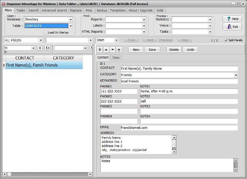Image resolution: width=247 pixels, height=179 pixels.
Task: Open the Replace tab
Action: [x=76, y=10]
